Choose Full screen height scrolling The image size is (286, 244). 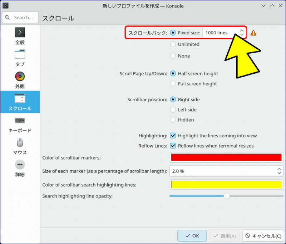tap(173, 84)
